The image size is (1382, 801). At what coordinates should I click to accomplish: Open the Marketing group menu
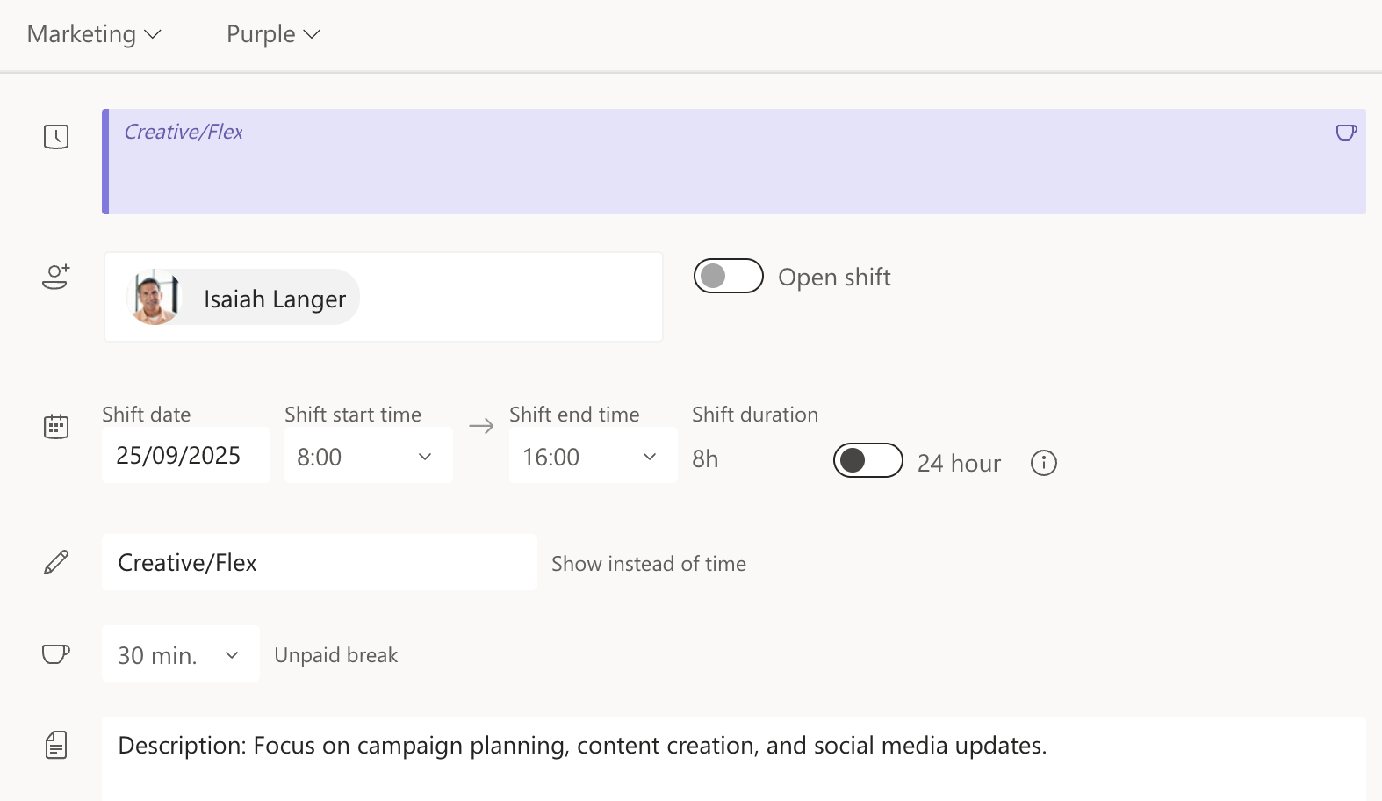(x=94, y=34)
